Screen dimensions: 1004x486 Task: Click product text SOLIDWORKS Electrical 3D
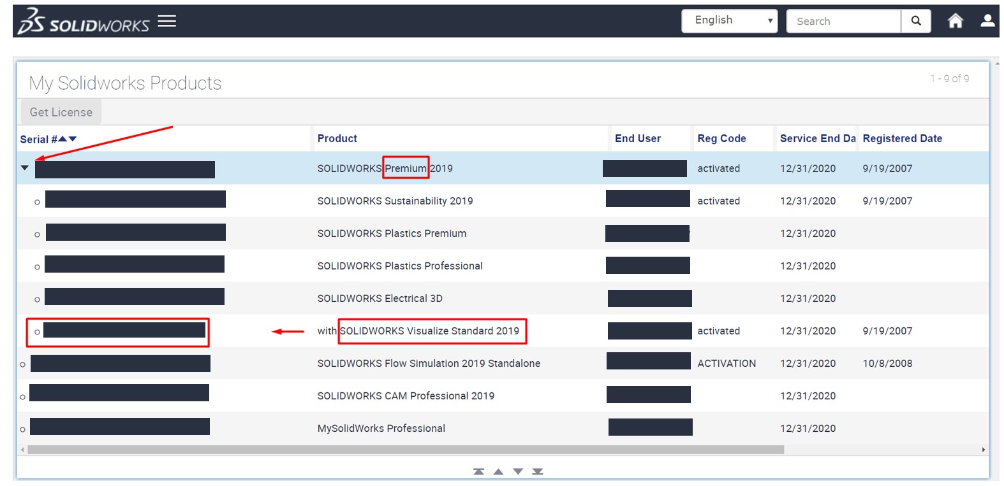pyautogui.click(x=380, y=298)
